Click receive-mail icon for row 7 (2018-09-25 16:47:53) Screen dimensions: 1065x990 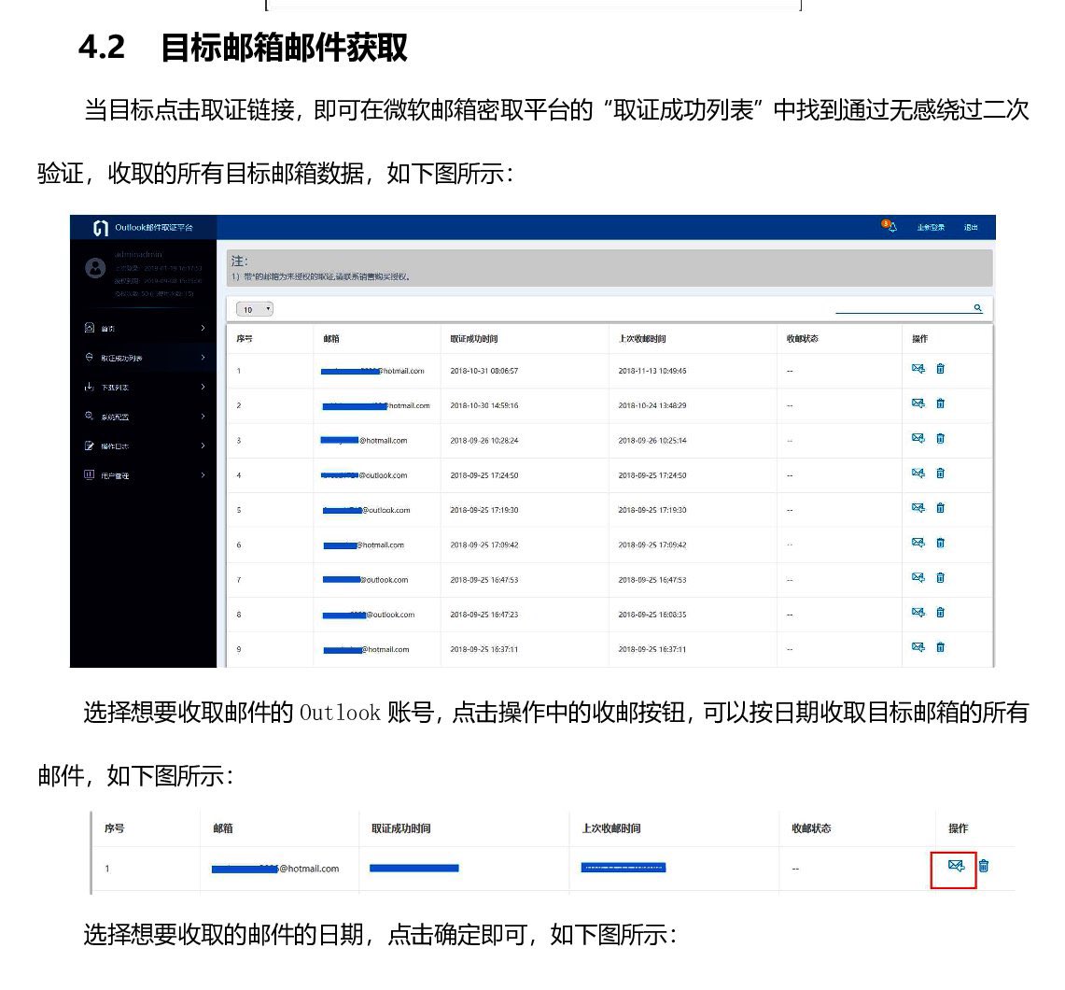coord(918,577)
